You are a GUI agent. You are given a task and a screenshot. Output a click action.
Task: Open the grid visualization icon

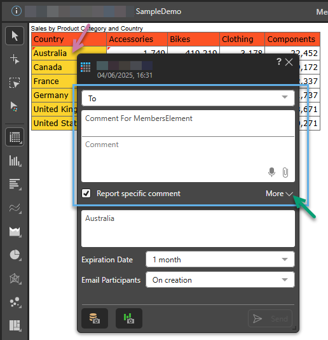coord(15,137)
